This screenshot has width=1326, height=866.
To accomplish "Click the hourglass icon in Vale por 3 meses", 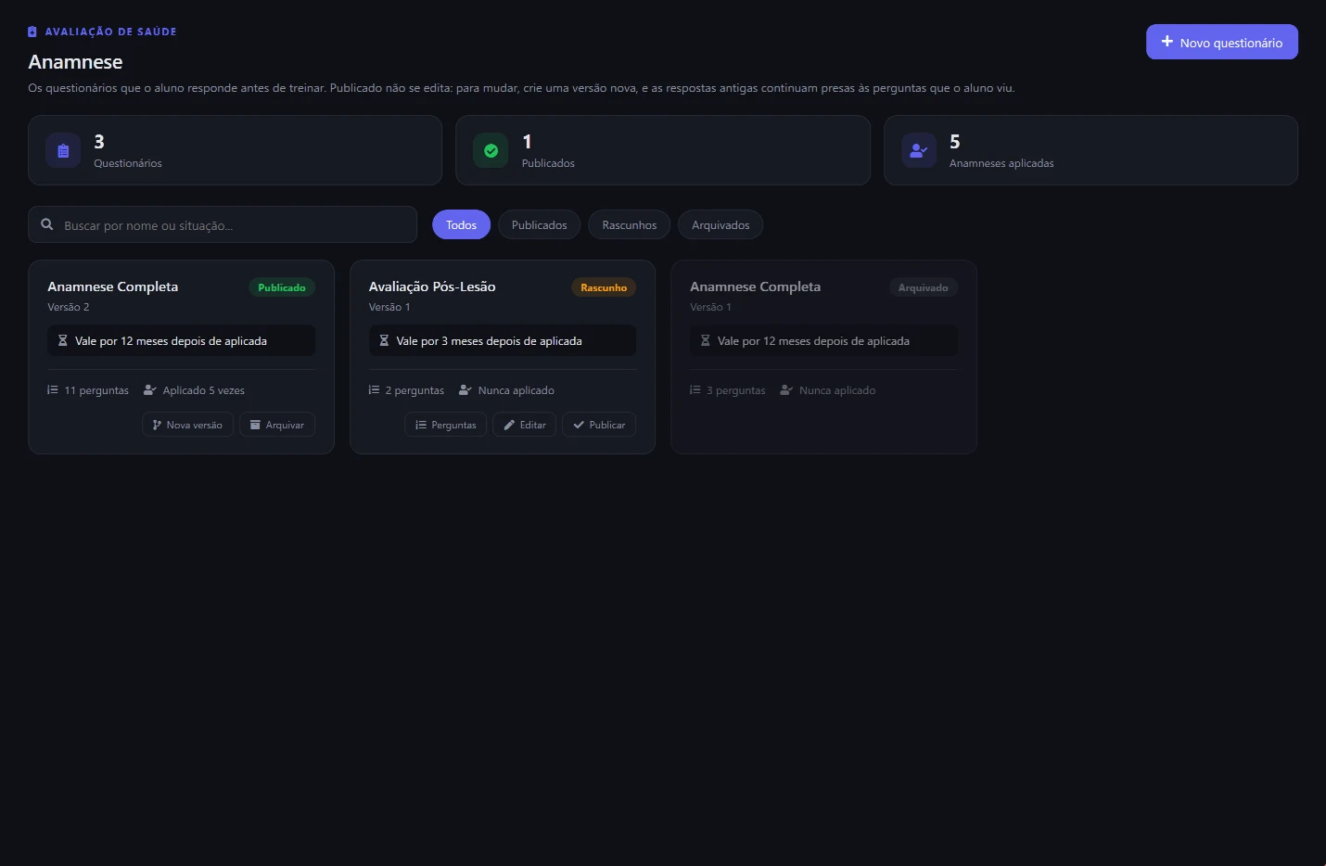I will [384, 340].
